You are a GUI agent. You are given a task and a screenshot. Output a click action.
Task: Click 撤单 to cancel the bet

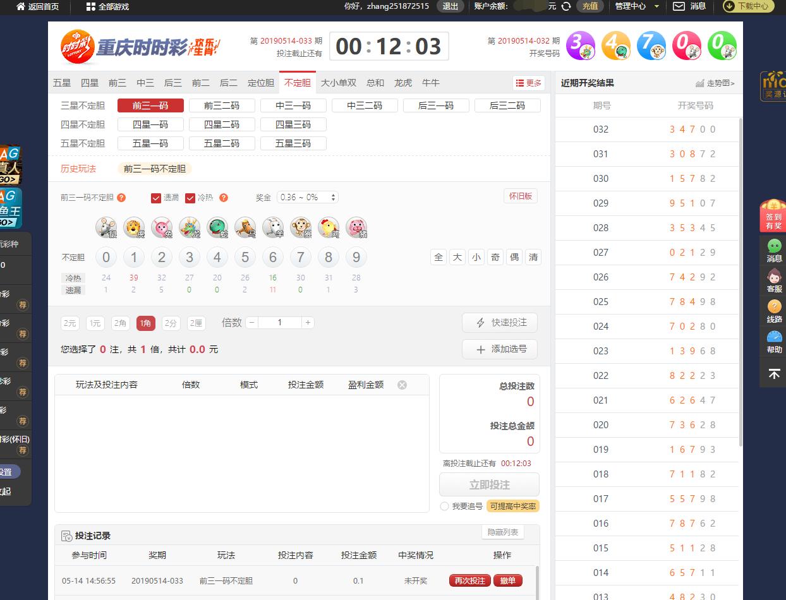507,581
